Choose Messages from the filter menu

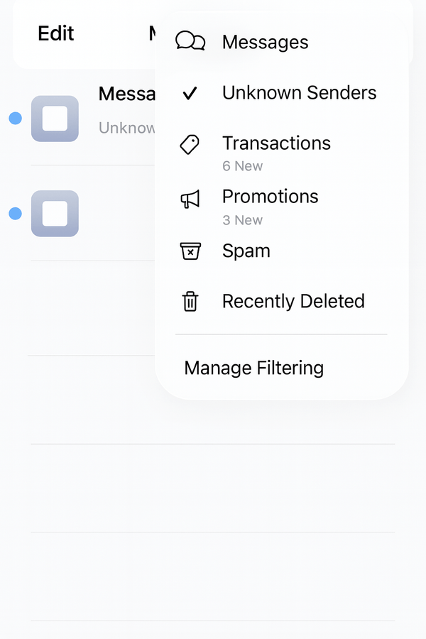(265, 42)
